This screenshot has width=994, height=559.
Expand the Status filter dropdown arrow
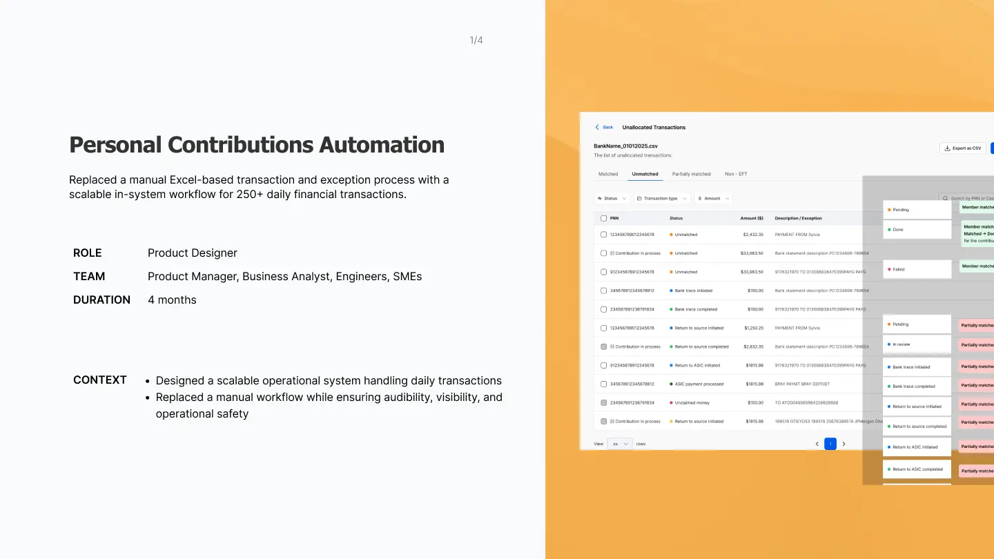624,198
